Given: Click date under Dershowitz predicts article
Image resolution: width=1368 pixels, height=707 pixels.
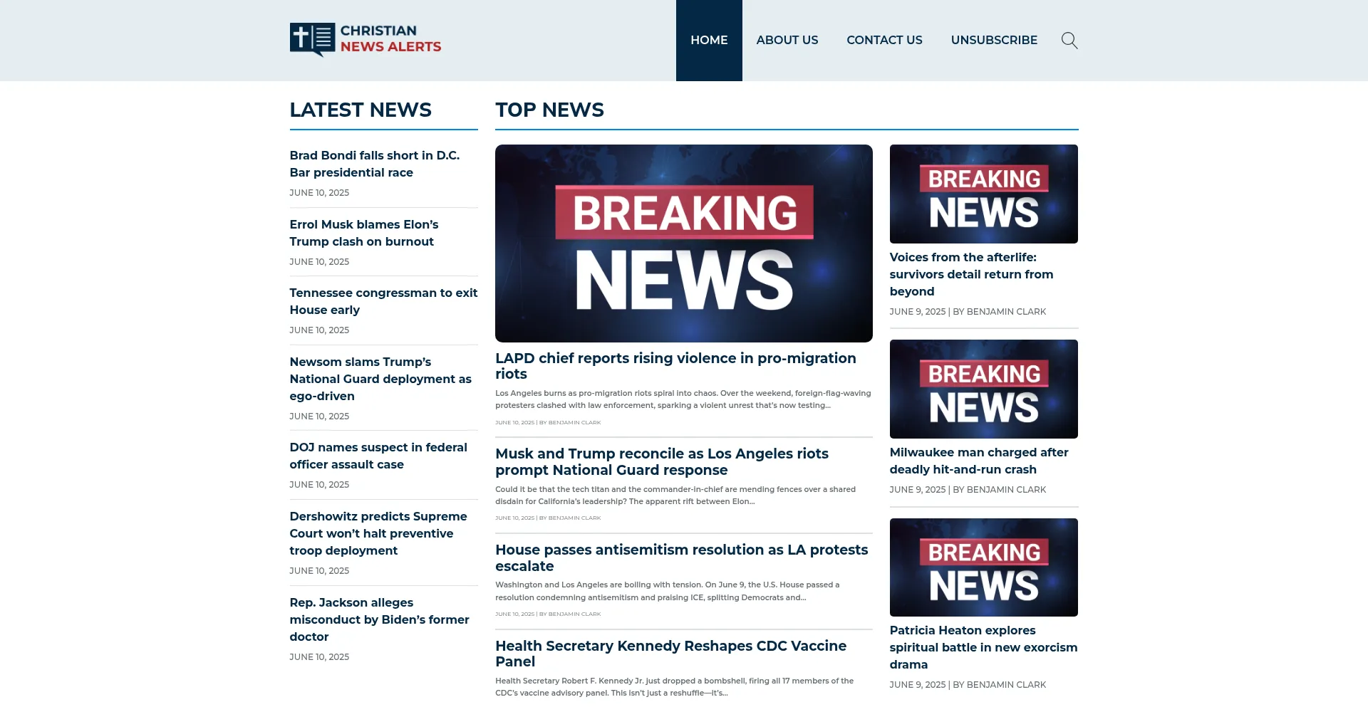Looking at the screenshot, I should click(x=319, y=571).
